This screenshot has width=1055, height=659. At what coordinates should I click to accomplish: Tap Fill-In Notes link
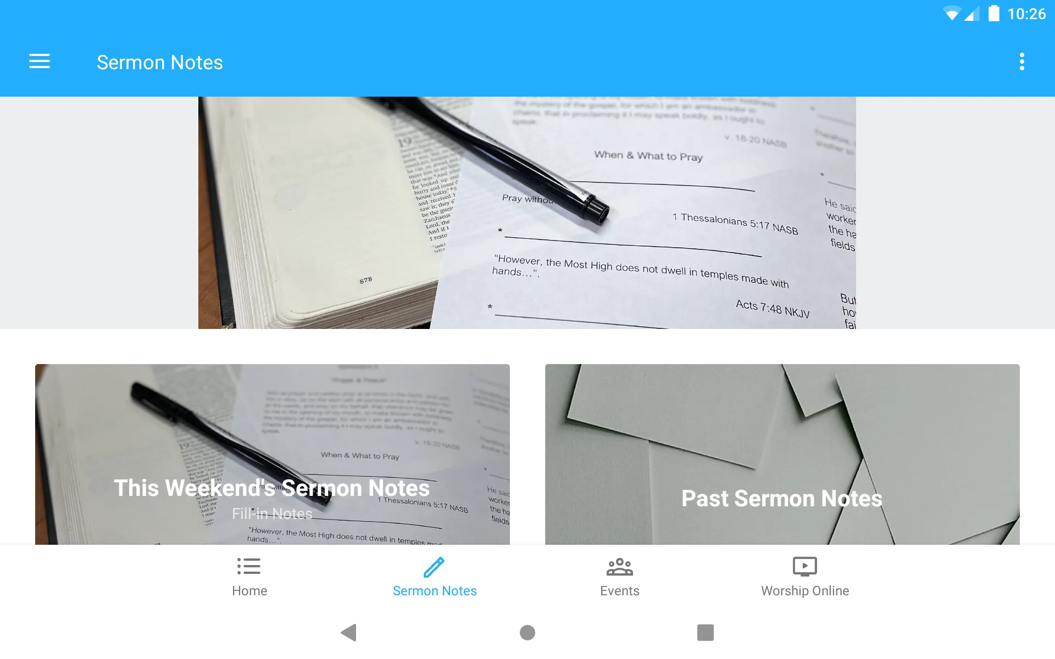pos(271,514)
